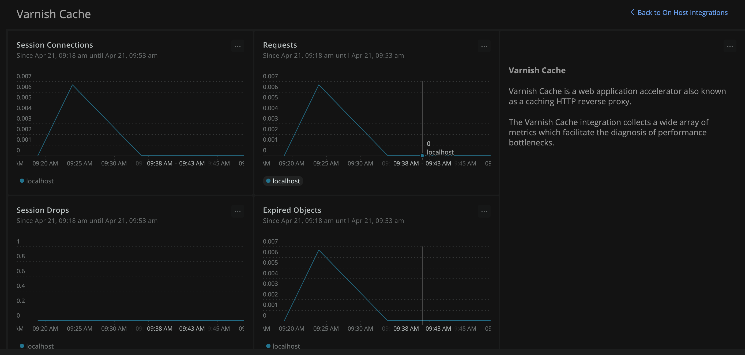Screen dimensions: 745x355
Task: Click the Requests chart peak point
Action: (319, 85)
